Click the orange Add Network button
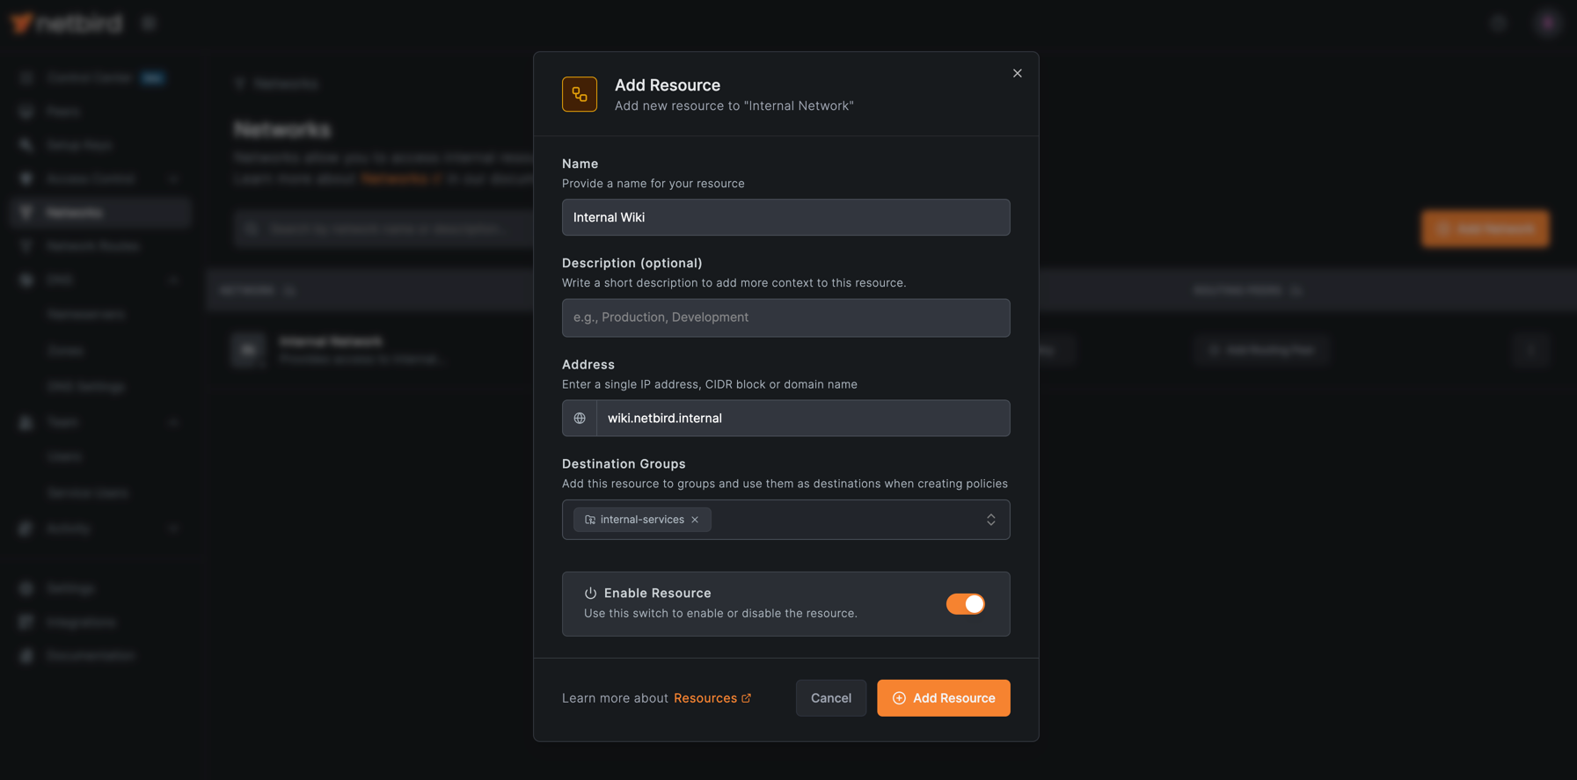This screenshot has height=780, width=1577. point(1485,229)
